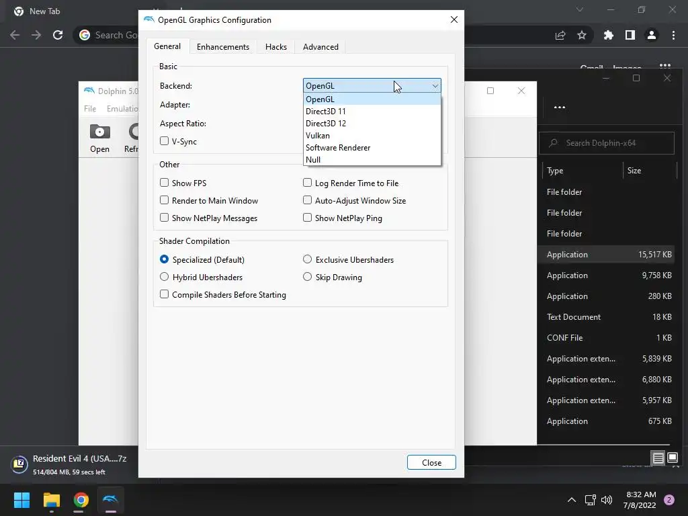Select OpenGL in the backend dropdown list

click(372, 99)
